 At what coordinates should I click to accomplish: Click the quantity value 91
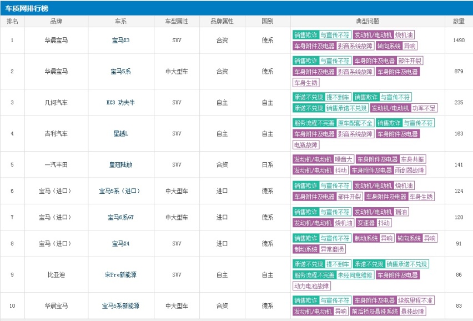pyautogui.click(x=459, y=243)
